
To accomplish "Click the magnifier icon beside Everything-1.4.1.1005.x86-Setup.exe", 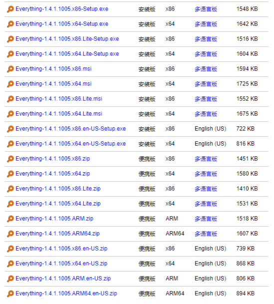I will click(x=10, y=9).
